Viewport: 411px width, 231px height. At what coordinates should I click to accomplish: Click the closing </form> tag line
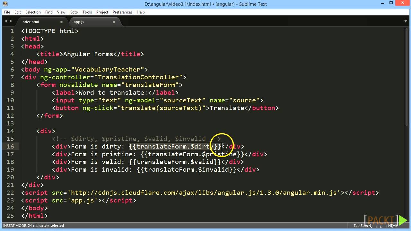pyautogui.click(x=50, y=116)
